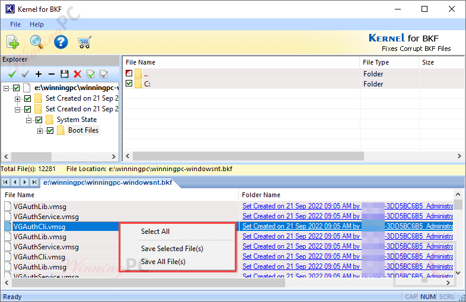
Task: Open Set Created link in first VGAuthService.vmsg row
Action: 347,216
